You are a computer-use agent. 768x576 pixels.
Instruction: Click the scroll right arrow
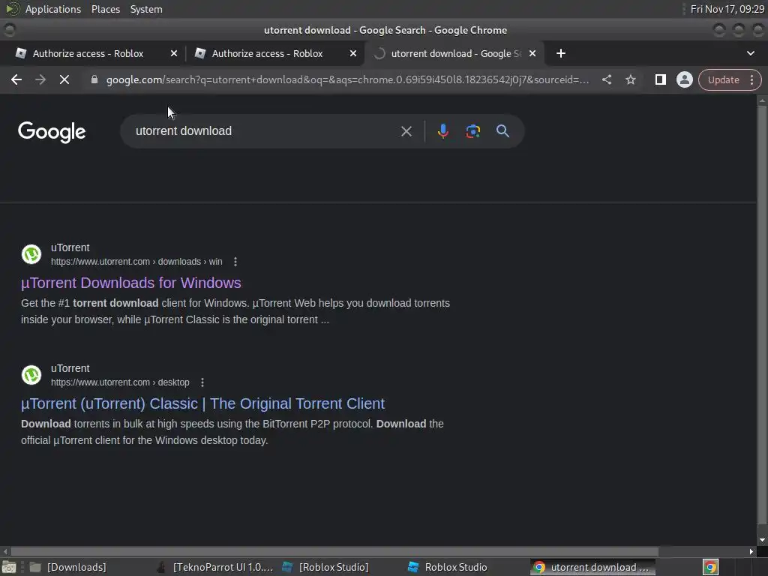point(751,551)
